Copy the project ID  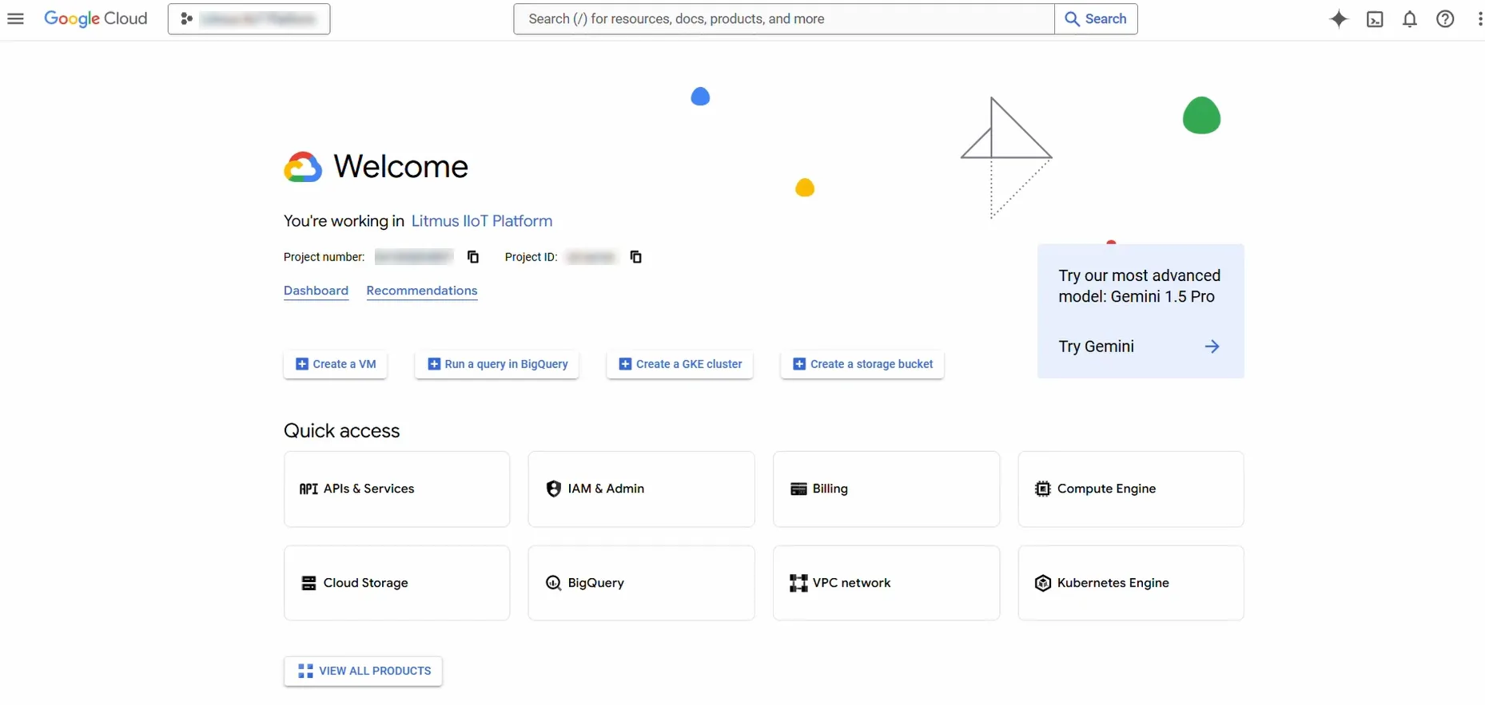[636, 257]
